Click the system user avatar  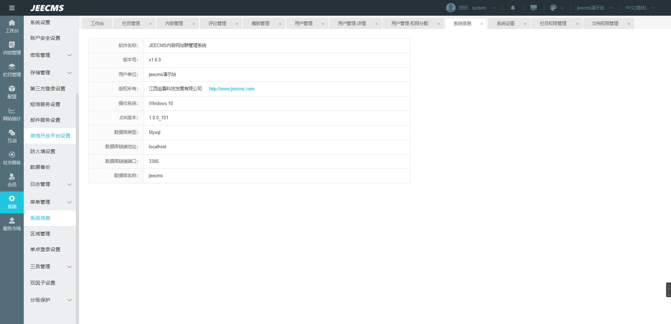point(451,8)
